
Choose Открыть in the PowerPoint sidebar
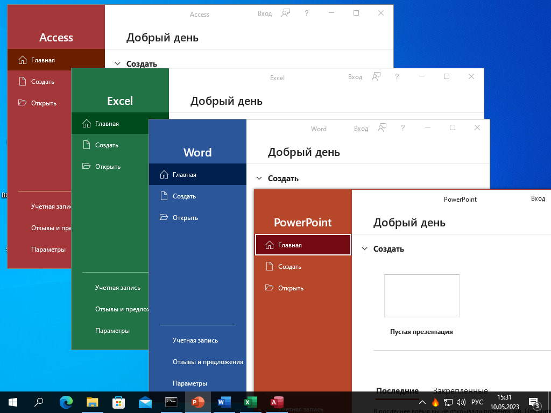(x=303, y=288)
